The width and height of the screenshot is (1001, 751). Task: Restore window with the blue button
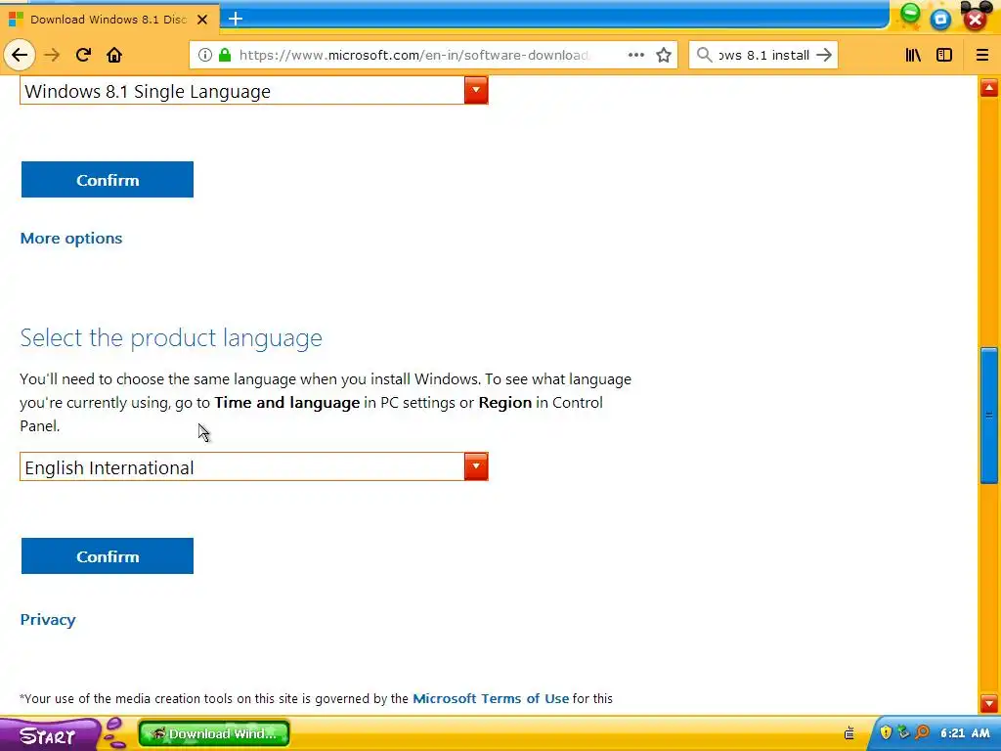coord(940,20)
